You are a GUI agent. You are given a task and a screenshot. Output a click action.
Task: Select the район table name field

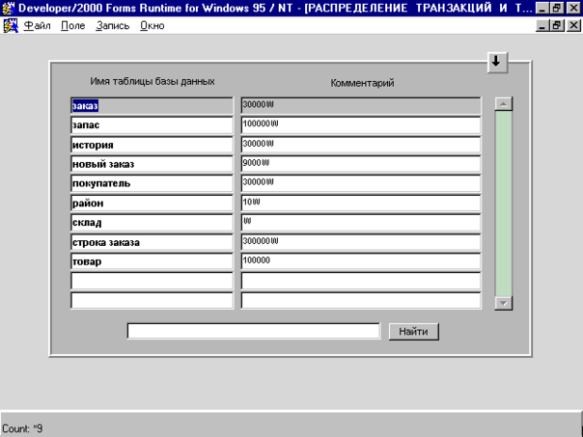coord(153,204)
